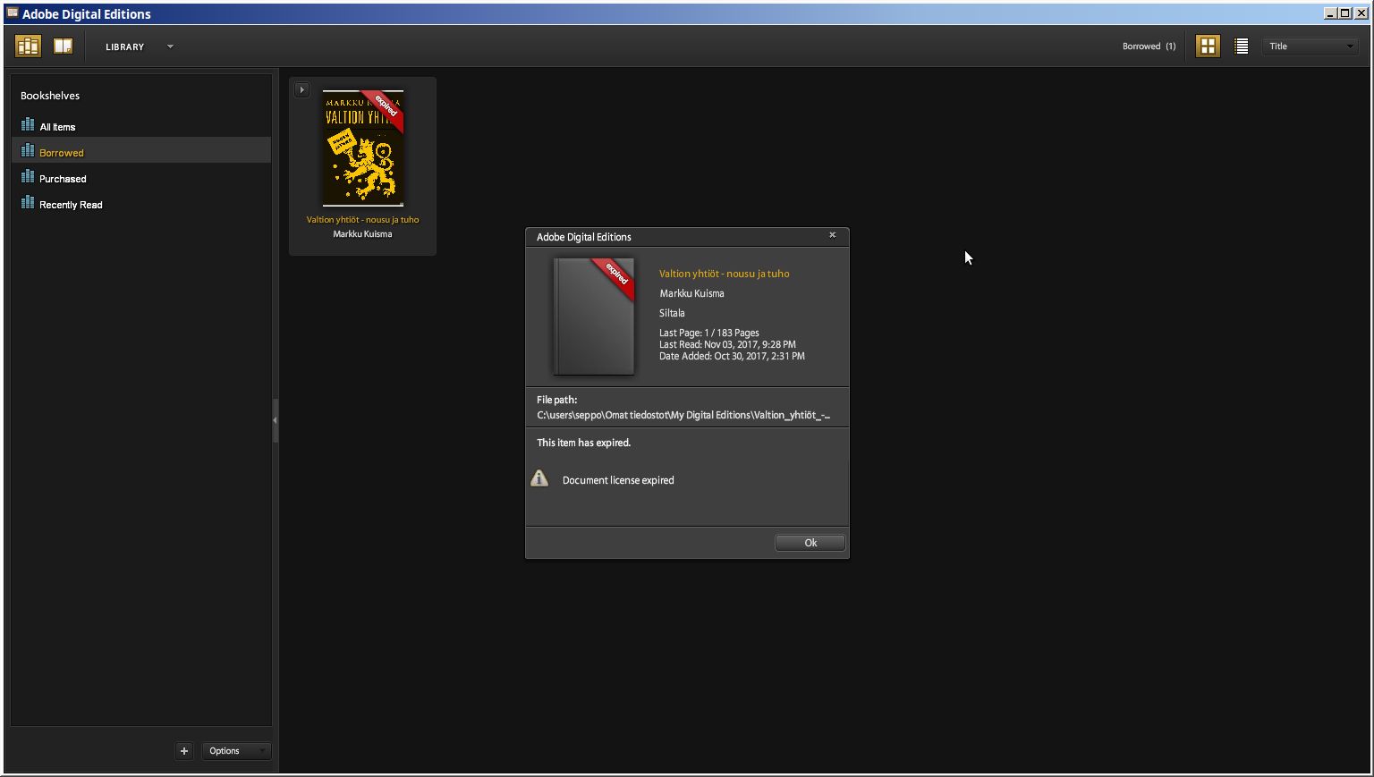Viewport: 1374px width, 777px height.
Task: Open book options arrow on thumbnail
Action: tap(302, 89)
